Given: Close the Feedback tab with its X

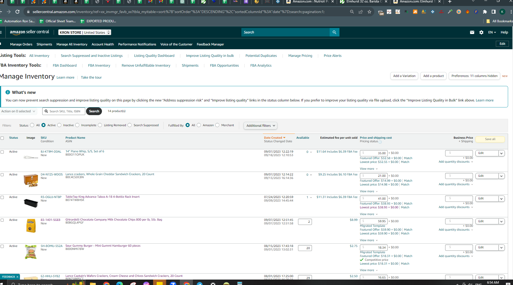Looking at the screenshot, I should click(17, 277).
